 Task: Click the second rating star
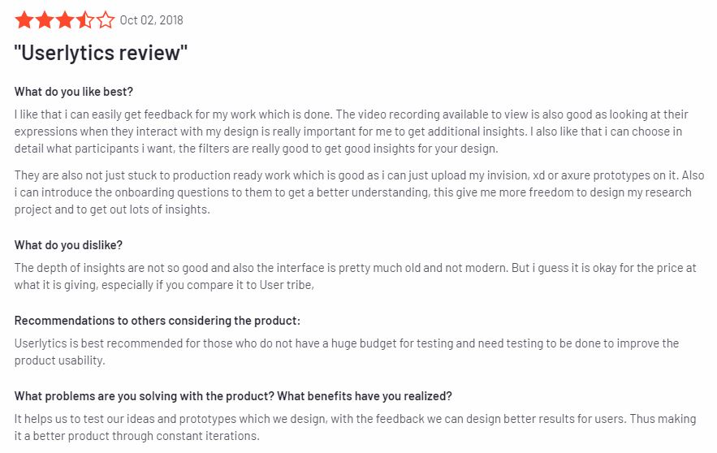[x=45, y=20]
